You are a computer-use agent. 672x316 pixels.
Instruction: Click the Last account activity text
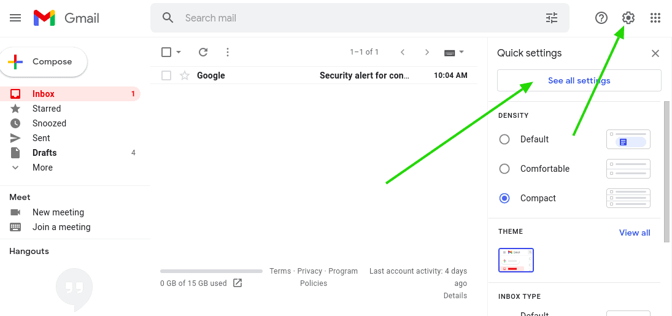pos(419,277)
